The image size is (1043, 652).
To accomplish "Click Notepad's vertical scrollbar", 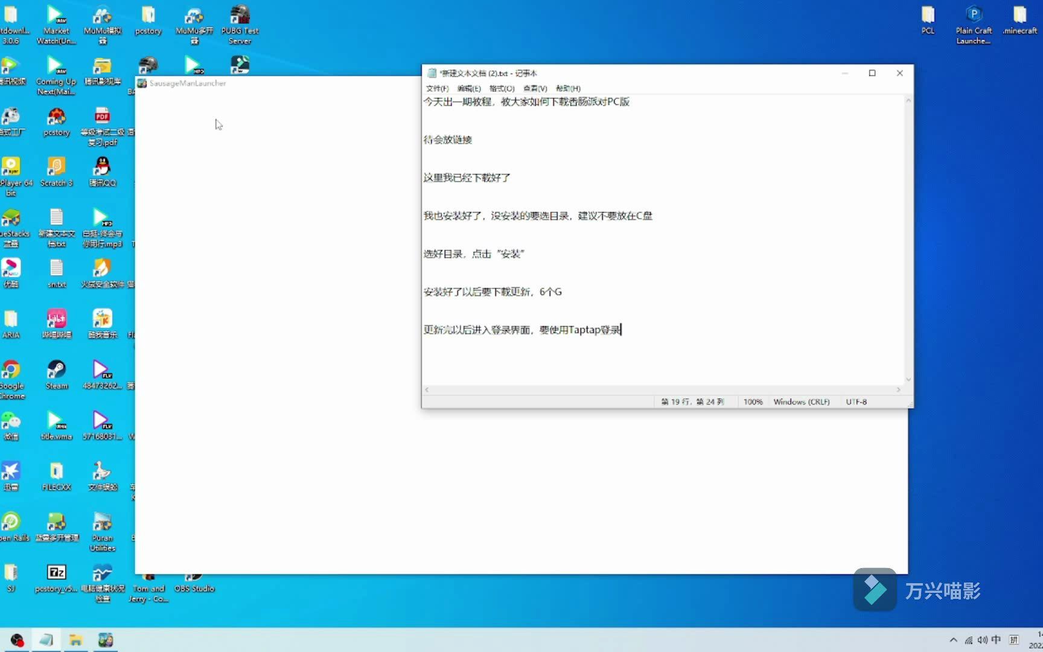I will [x=908, y=241].
